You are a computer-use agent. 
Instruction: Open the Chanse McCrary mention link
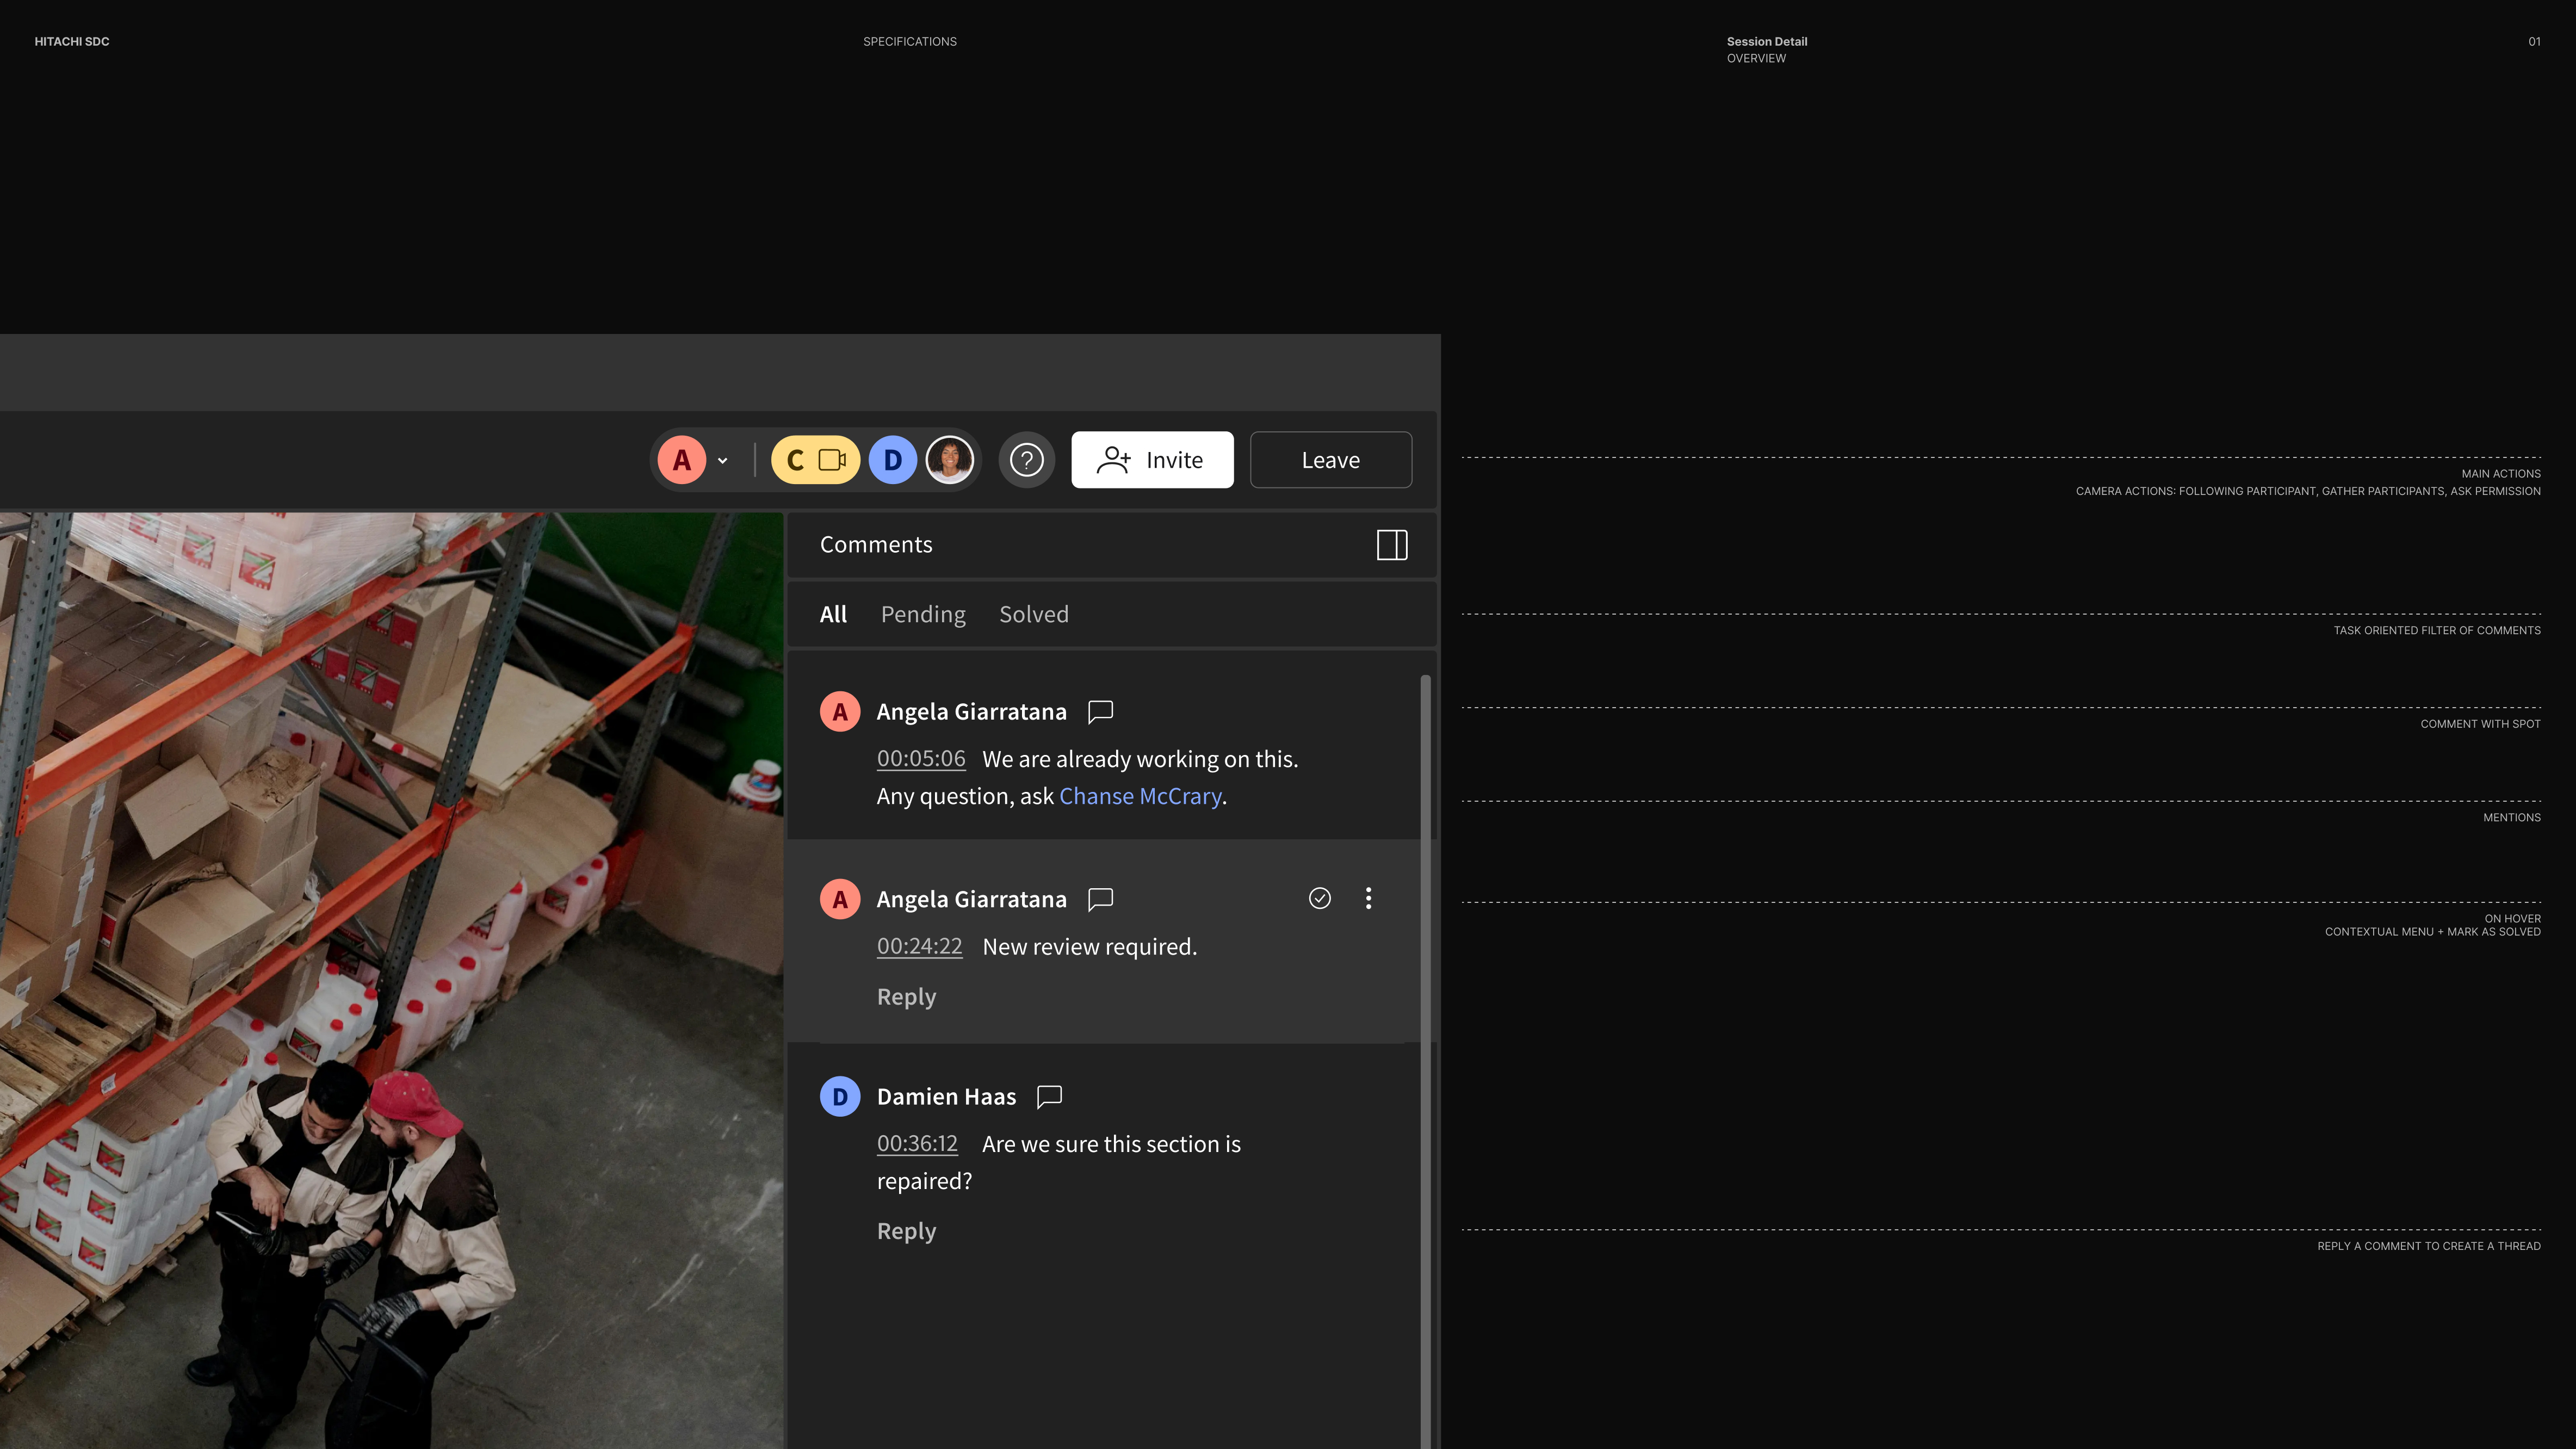(x=1139, y=796)
